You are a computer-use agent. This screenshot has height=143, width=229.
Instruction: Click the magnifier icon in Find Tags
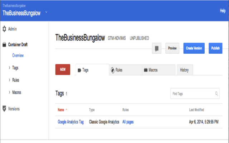coord(217,94)
